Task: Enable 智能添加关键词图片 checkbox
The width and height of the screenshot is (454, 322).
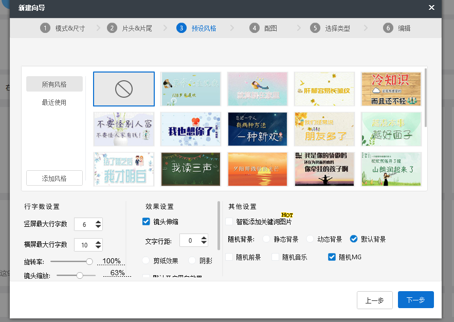Action: [x=229, y=222]
